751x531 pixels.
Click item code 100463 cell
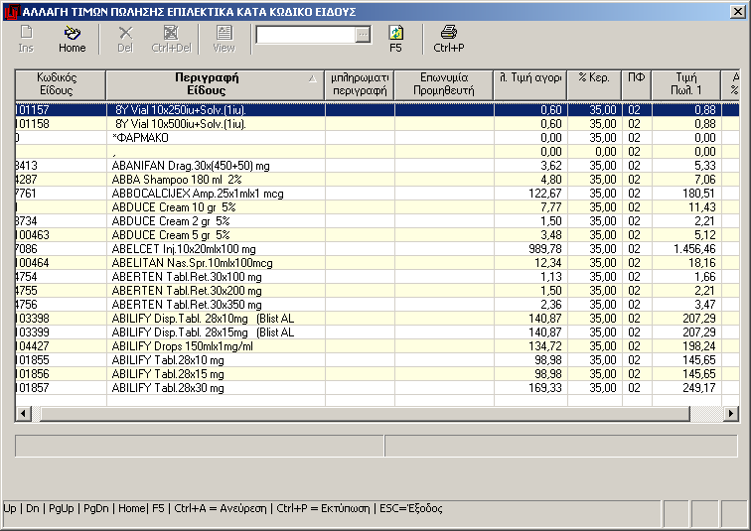61,235
